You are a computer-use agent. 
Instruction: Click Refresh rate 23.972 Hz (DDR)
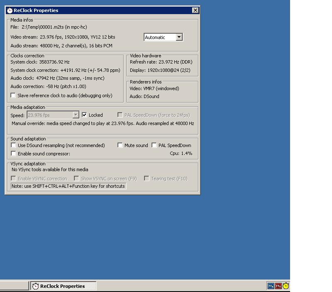coord(161,62)
